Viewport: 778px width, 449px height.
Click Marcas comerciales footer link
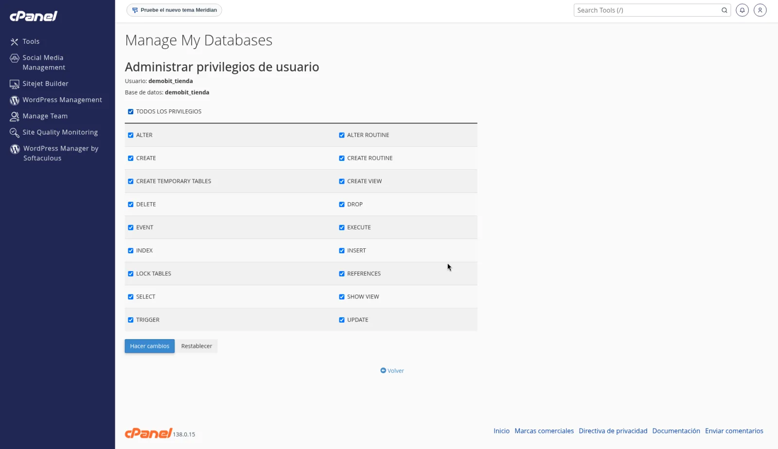(544, 431)
